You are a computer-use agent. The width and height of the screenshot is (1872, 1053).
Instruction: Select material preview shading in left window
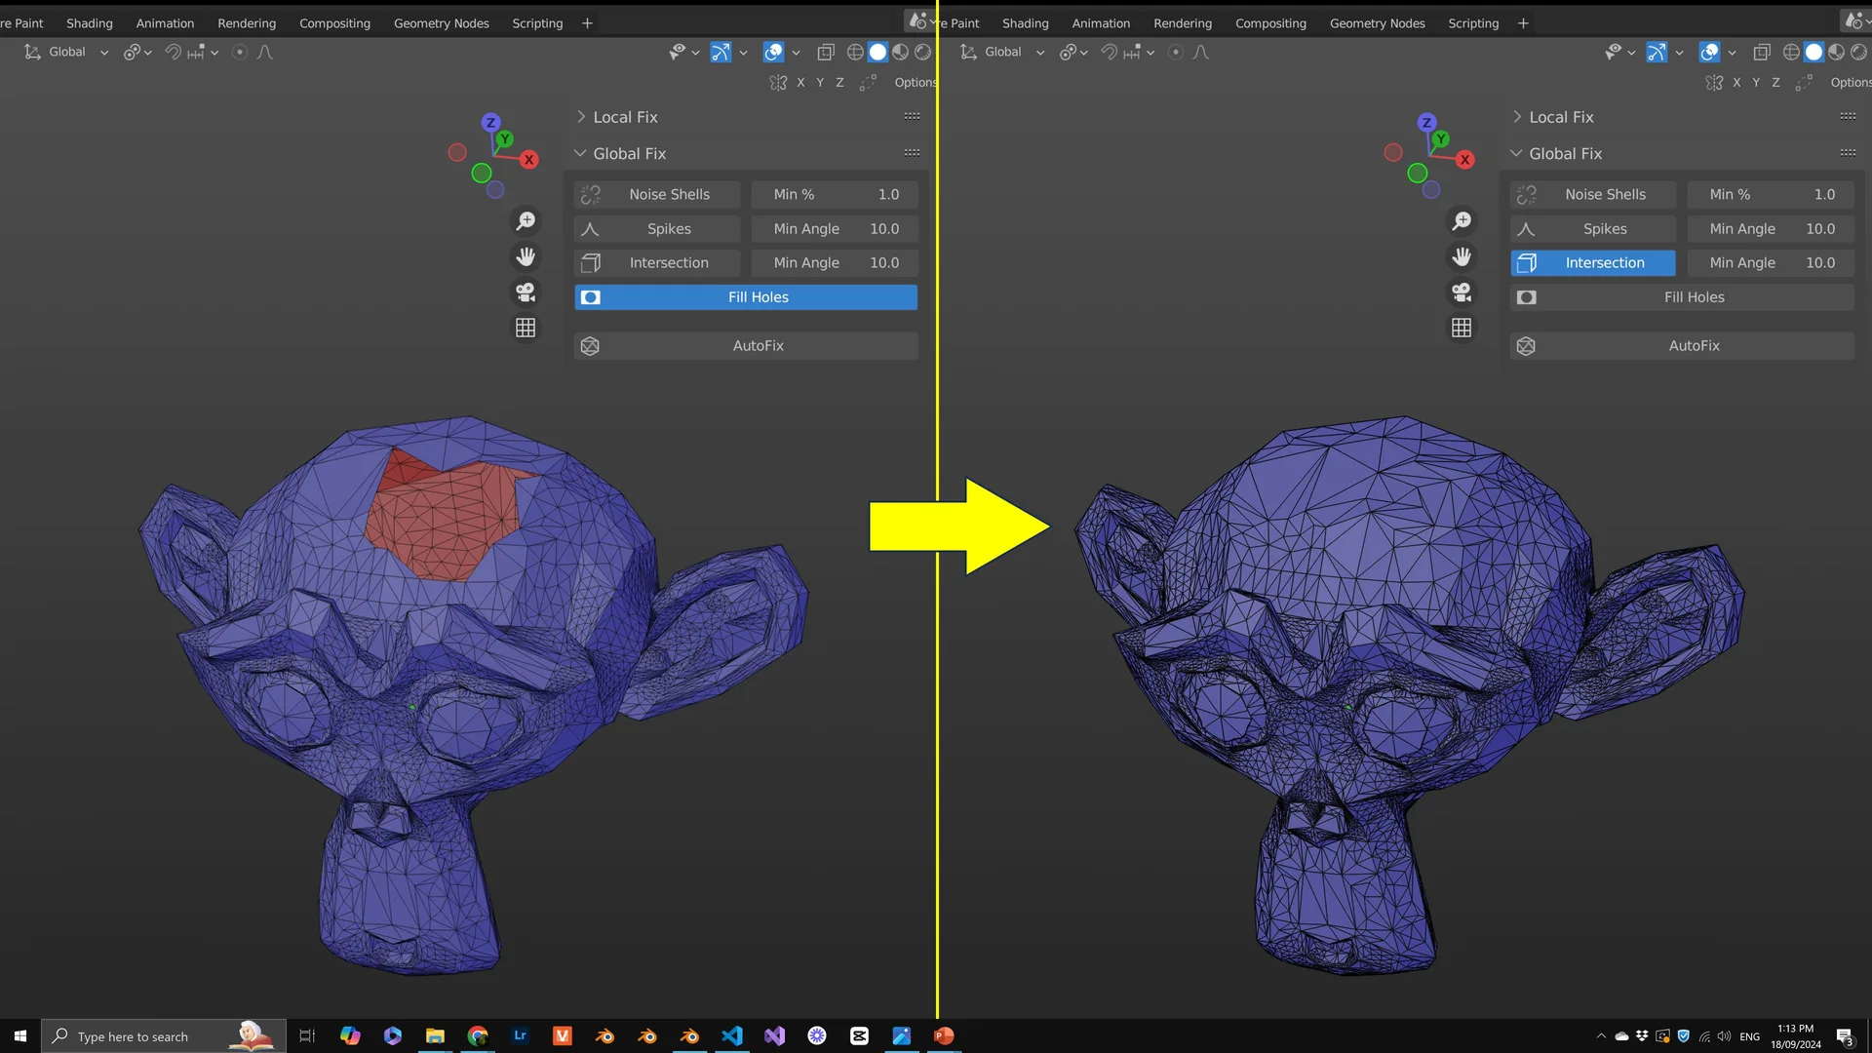click(x=900, y=53)
